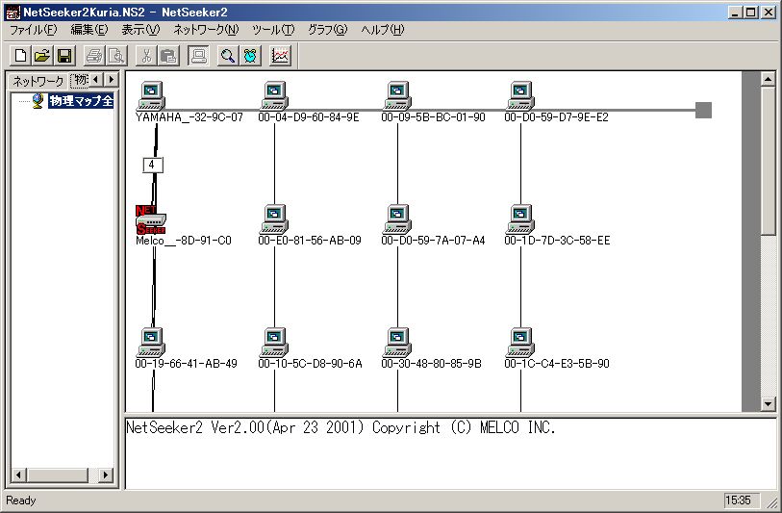
Task: Click the Paste clipboard icon
Action: (x=168, y=56)
